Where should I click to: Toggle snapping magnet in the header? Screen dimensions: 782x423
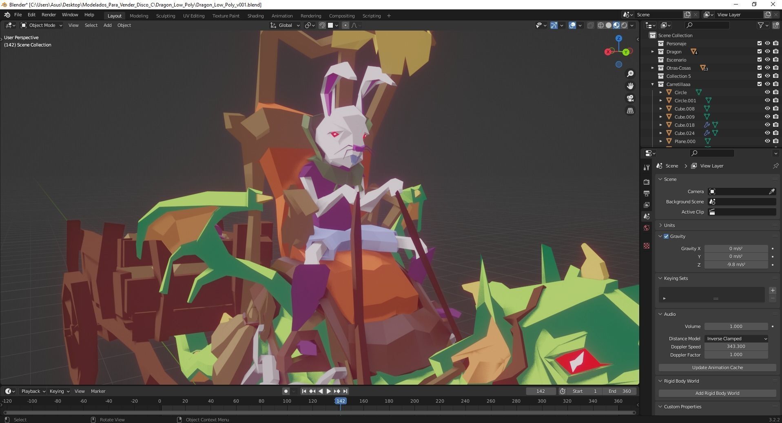pyautogui.click(x=322, y=25)
